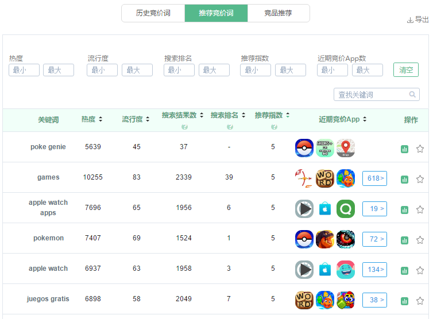
Task: Open the 134 apps link for apple watch
Action: click(x=374, y=270)
